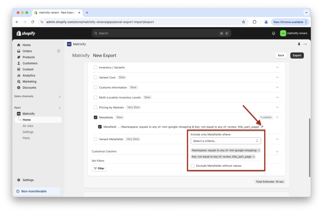The image size is (323, 213).
Task: Click the Export button
Action: tap(297, 55)
